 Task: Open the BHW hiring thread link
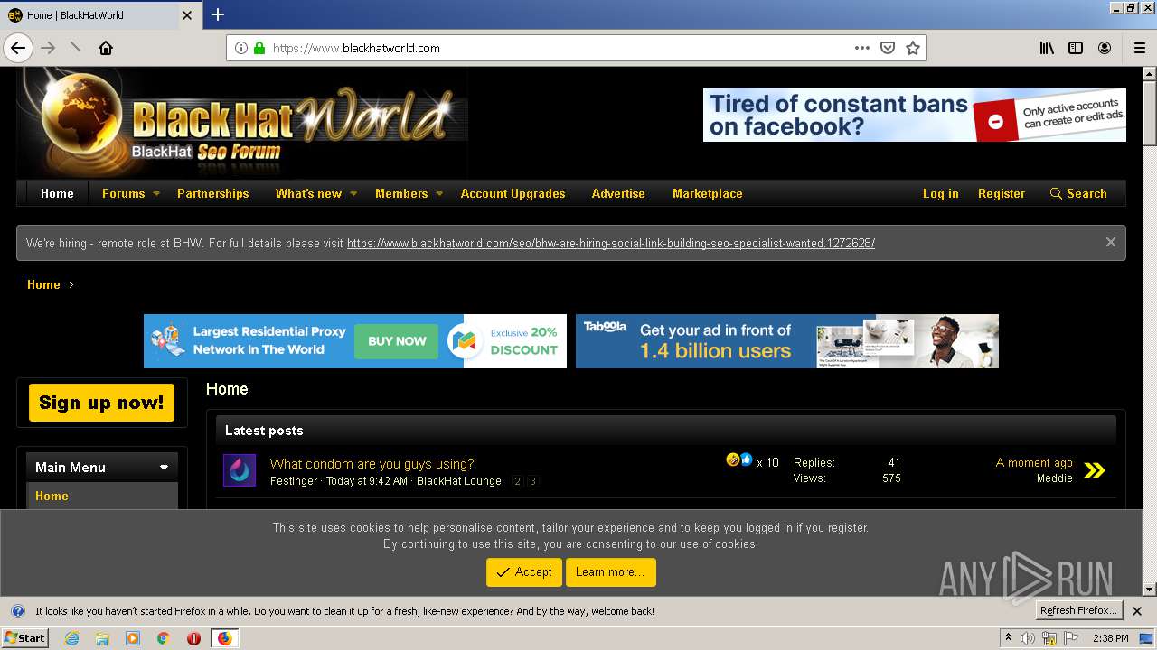(x=611, y=243)
